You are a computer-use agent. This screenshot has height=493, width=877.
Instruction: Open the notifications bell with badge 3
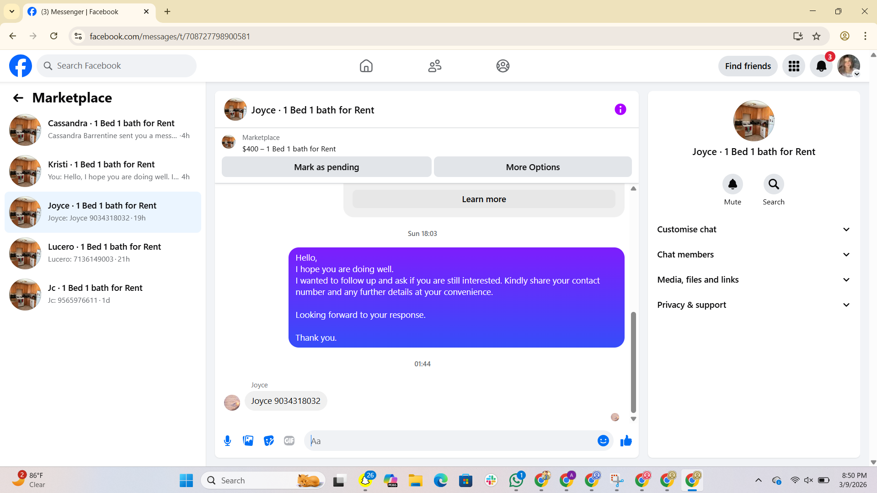pos(821,66)
